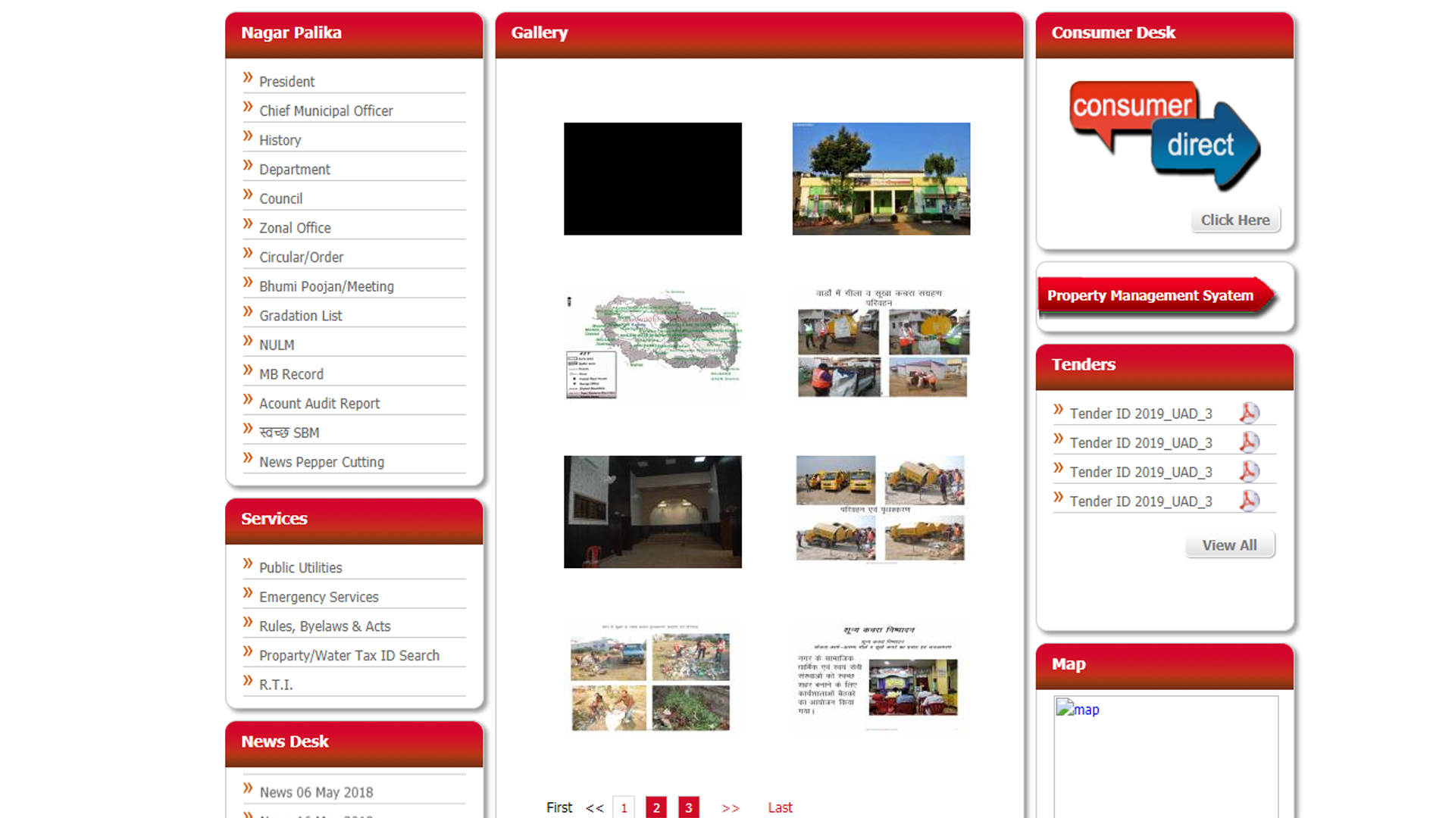The width and height of the screenshot is (1455, 818).
Task: Open the History link
Action: [280, 140]
